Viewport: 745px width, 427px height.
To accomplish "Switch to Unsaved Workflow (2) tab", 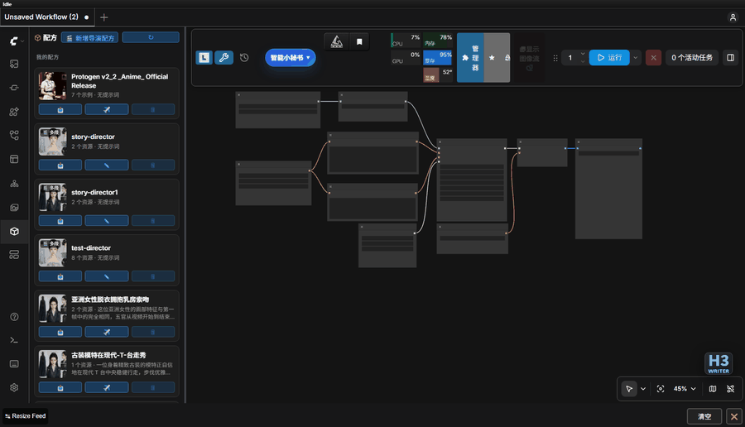I will pyautogui.click(x=46, y=17).
